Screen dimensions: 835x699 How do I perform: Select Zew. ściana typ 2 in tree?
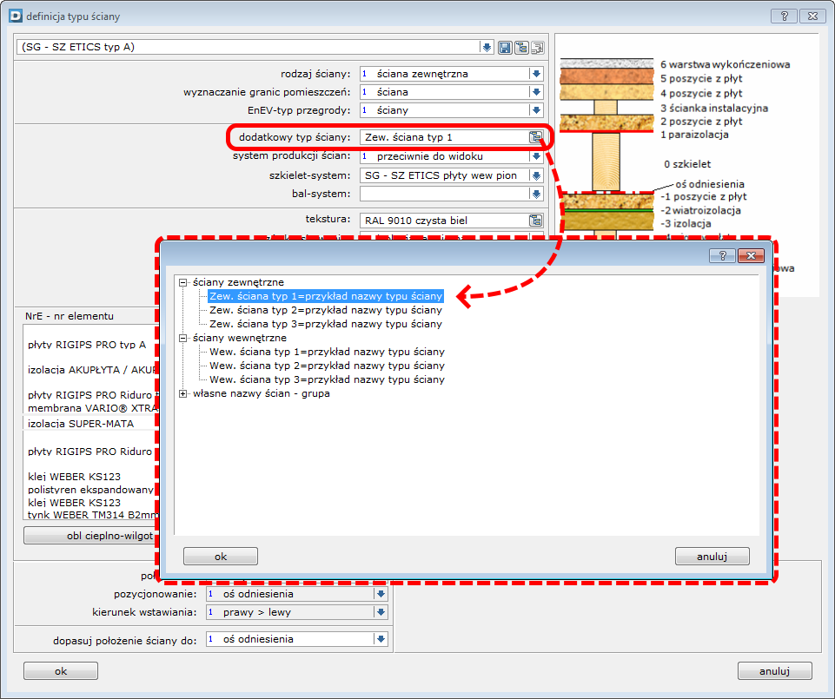(x=325, y=310)
